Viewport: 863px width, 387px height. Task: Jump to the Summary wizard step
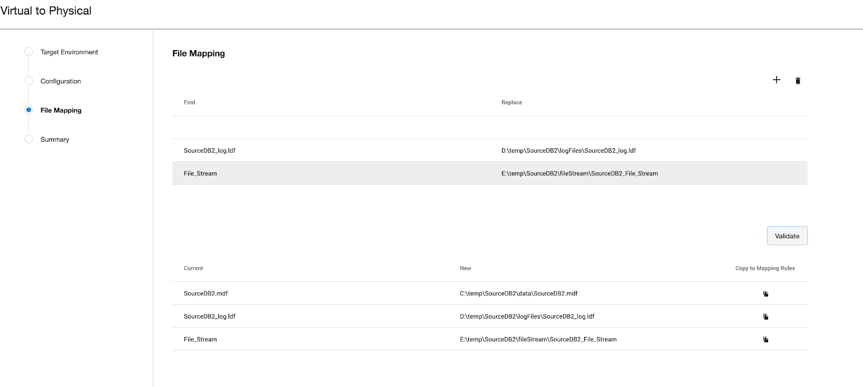54,140
